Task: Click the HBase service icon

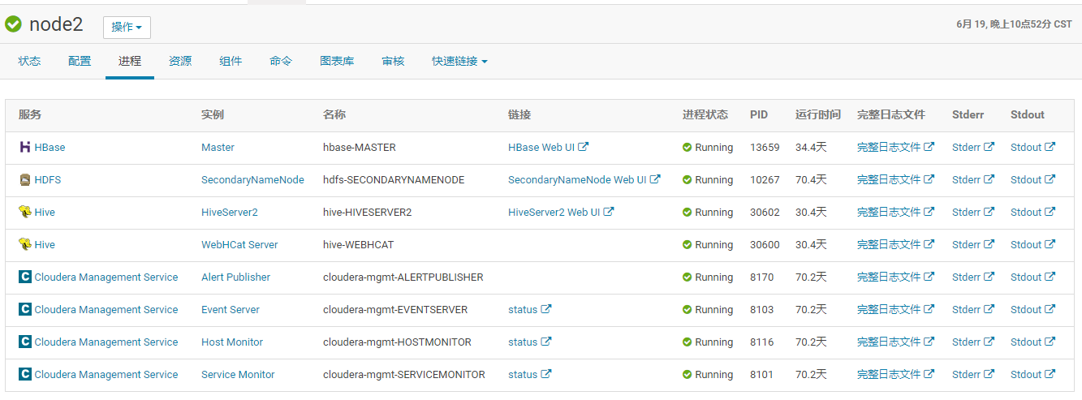Action: (x=24, y=148)
